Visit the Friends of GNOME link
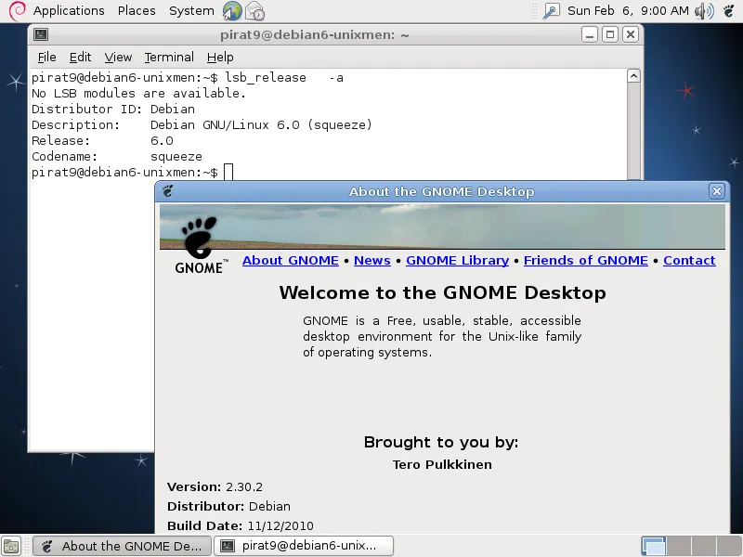Screen dimensions: 743x557 (585, 261)
